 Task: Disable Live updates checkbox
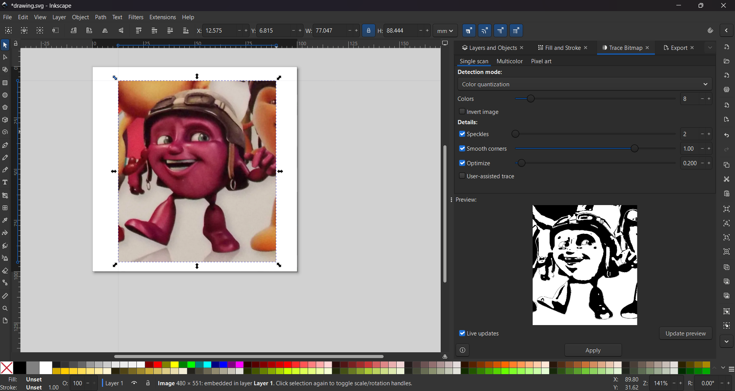462,333
